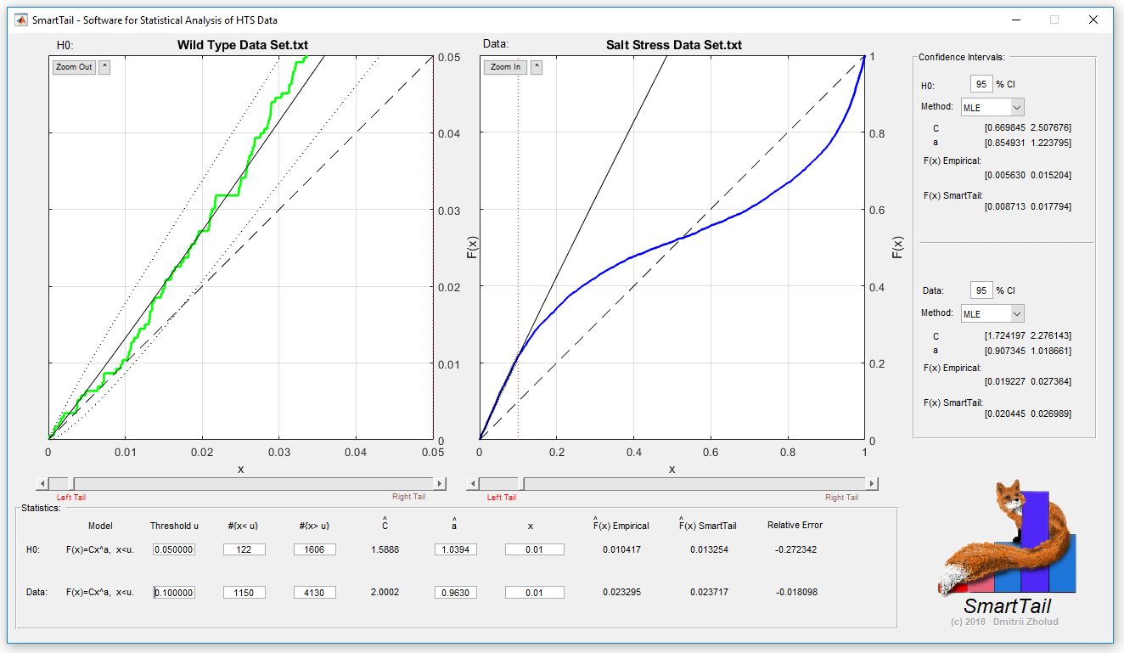Click H0 C-hat value 1.5888

(385, 549)
